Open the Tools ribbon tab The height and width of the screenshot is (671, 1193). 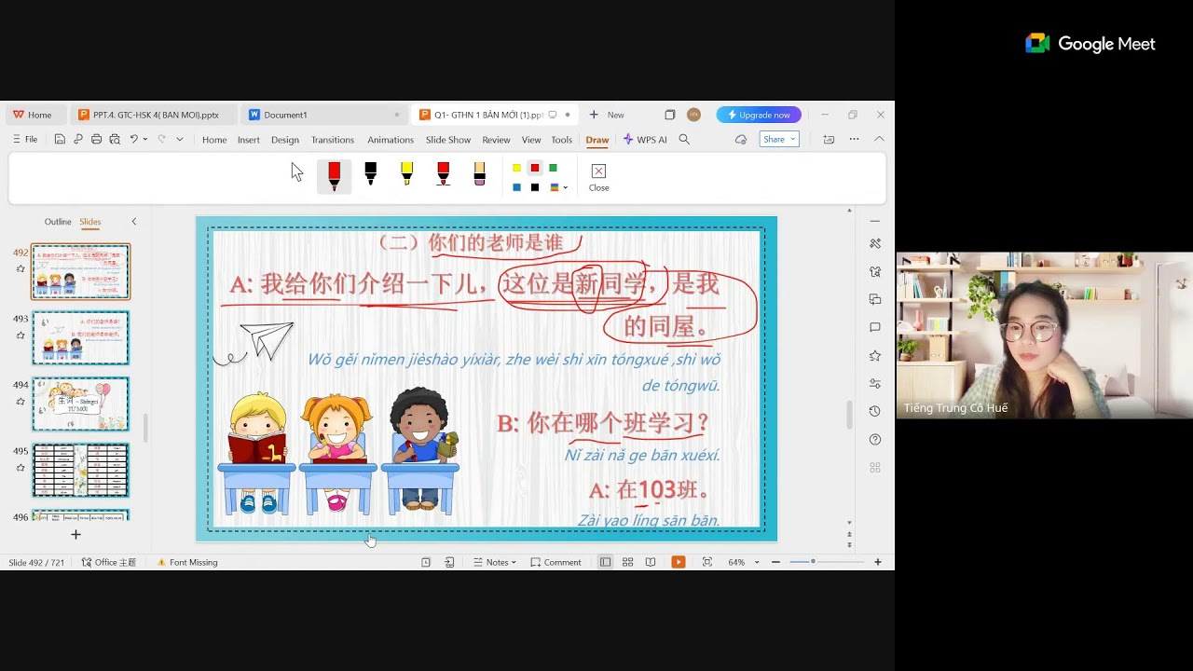(x=561, y=140)
